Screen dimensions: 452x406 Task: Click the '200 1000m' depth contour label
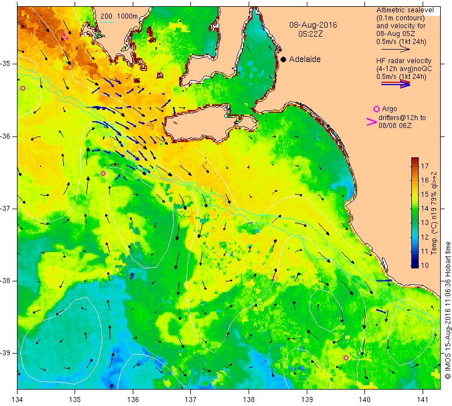pyautogui.click(x=119, y=16)
